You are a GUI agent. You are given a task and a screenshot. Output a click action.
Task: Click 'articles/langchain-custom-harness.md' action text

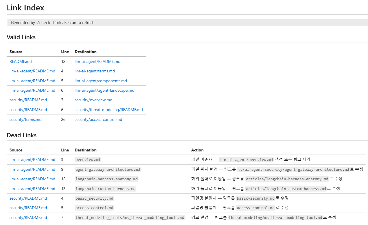pyautogui.click(x=286, y=189)
